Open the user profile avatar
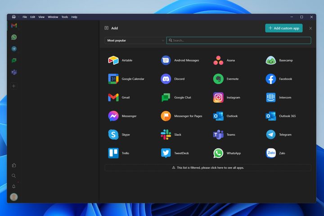Screen dimensions: 324x216 pyautogui.click(x=14, y=197)
